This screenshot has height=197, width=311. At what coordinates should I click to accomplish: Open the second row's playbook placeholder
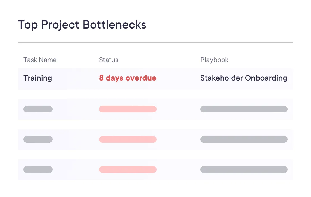[x=244, y=109]
